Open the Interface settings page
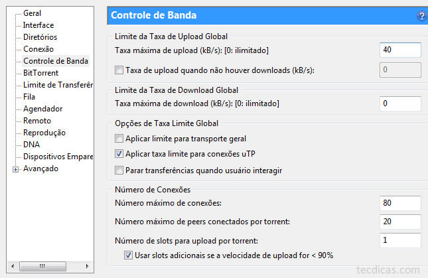Screen dimensions: 428x278 (38, 25)
